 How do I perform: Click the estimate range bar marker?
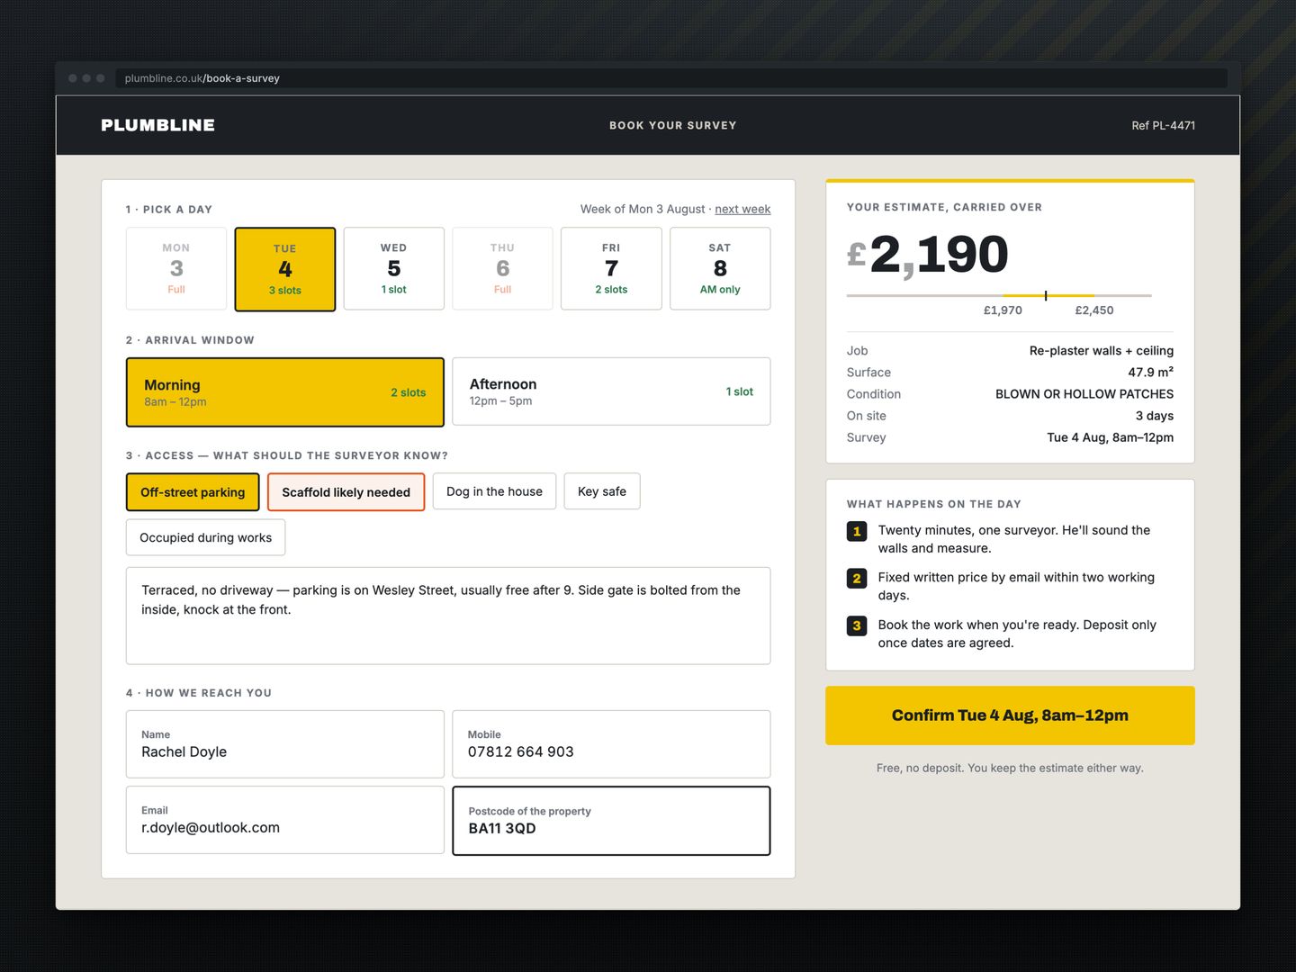point(1046,295)
